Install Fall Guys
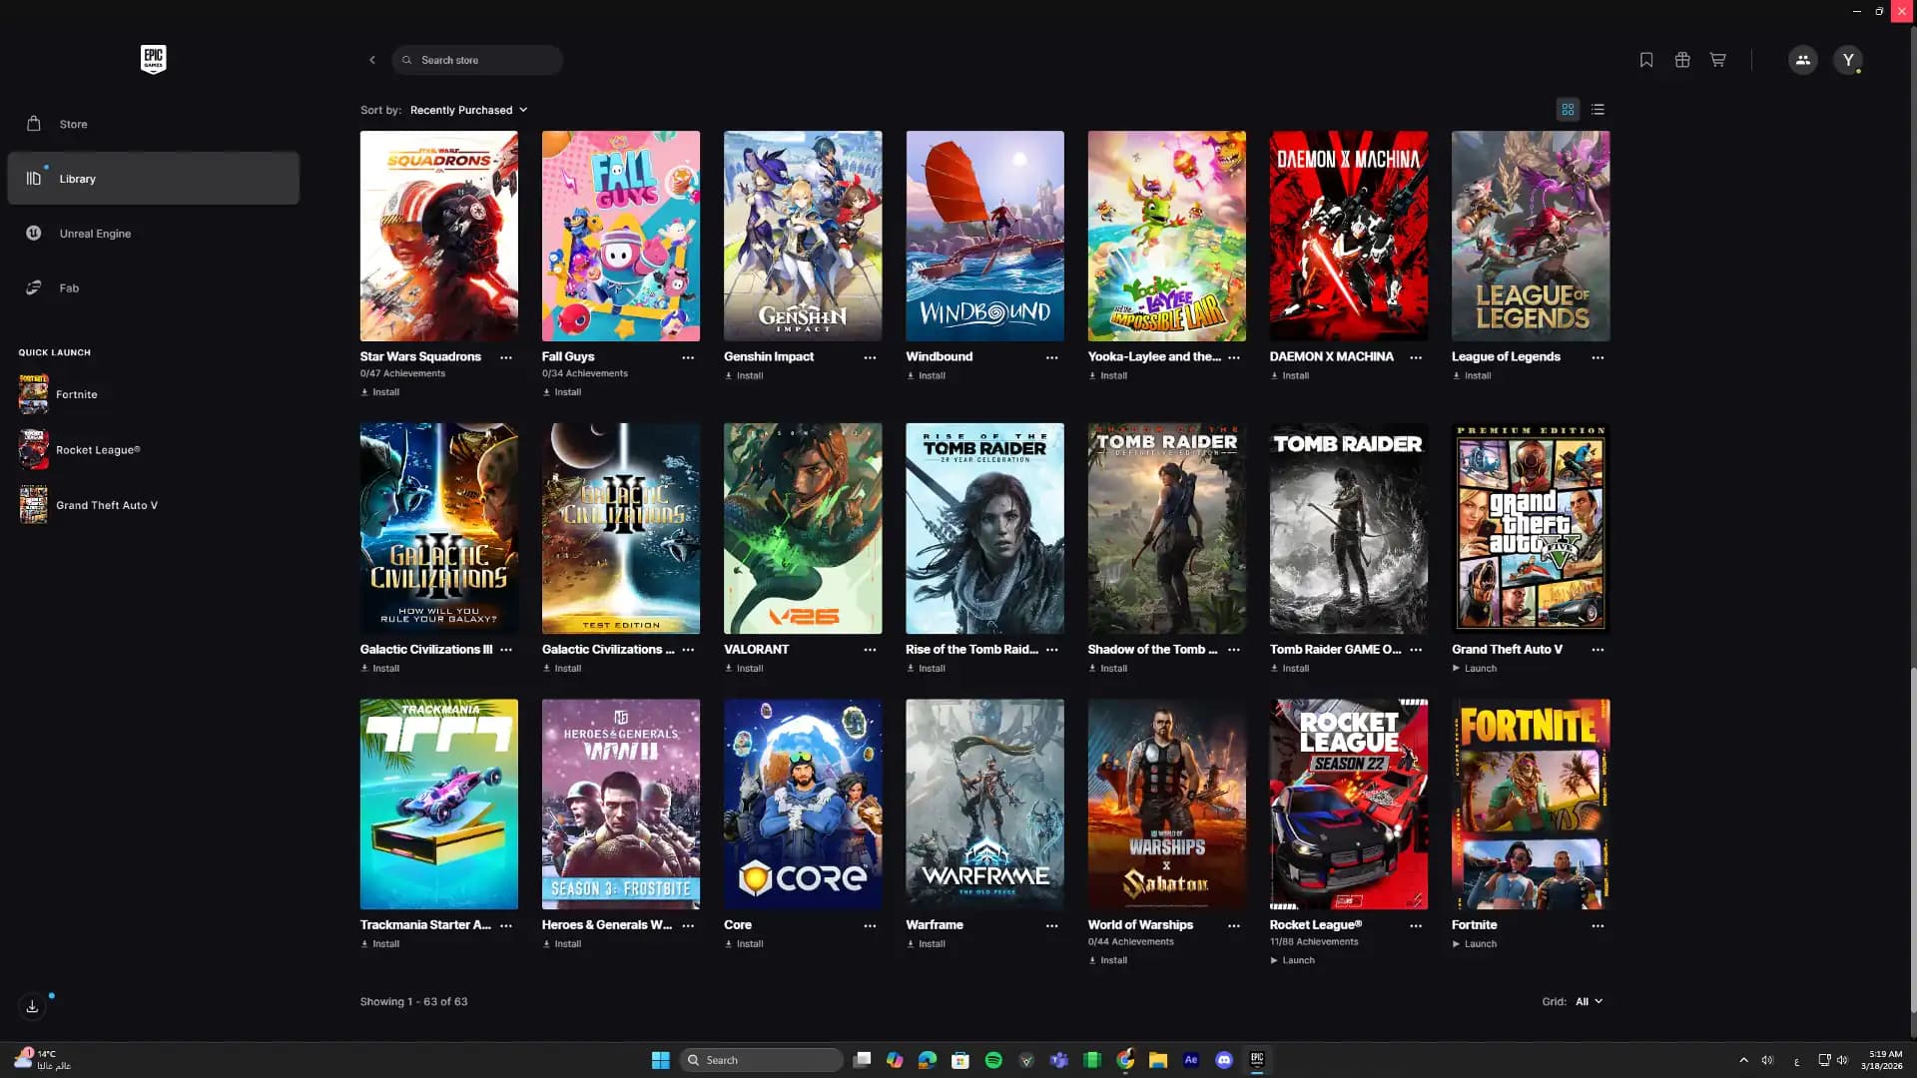The height and width of the screenshot is (1078, 1917). coord(562,392)
